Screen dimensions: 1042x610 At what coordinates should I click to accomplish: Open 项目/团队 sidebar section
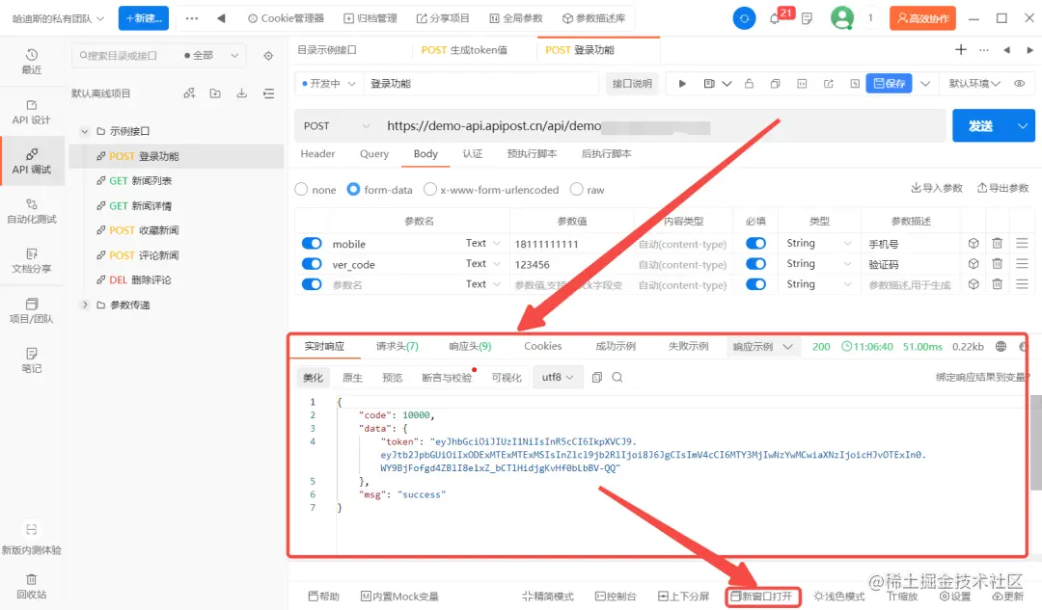click(31, 310)
